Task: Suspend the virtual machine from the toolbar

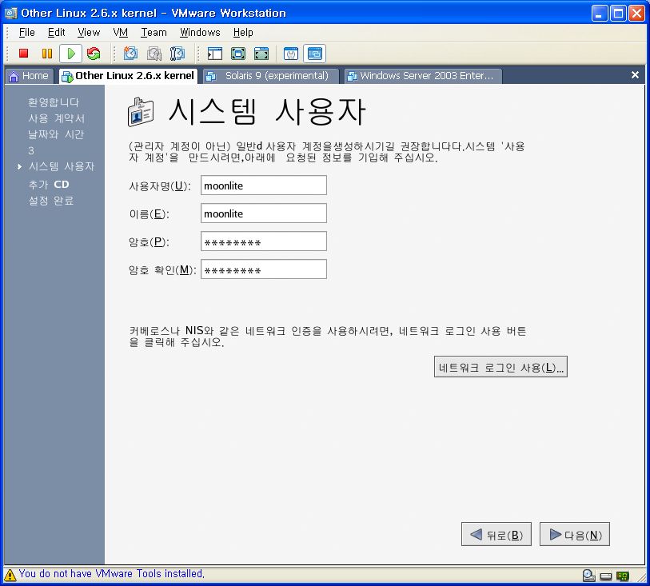Action: pos(47,54)
